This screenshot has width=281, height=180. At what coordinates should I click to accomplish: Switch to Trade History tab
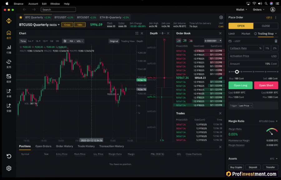[x=86, y=146]
